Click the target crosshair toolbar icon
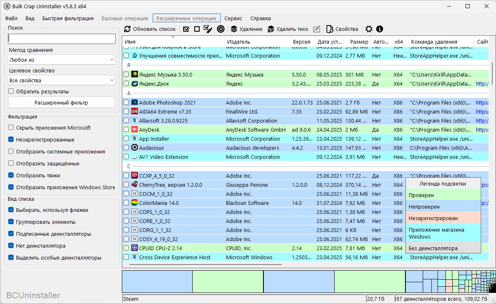496x304 pixels. pyautogui.click(x=221, y=29)
